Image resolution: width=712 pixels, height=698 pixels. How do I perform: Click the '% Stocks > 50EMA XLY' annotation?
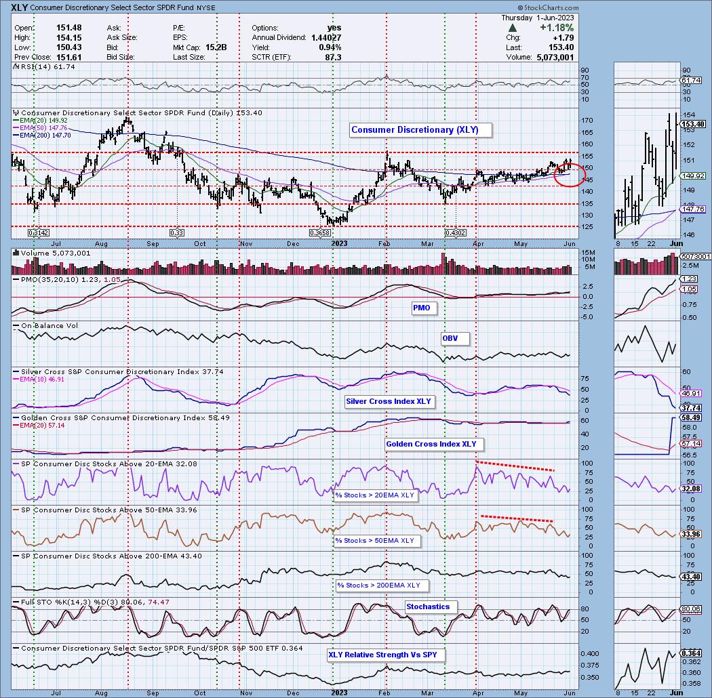coord(376,541)
